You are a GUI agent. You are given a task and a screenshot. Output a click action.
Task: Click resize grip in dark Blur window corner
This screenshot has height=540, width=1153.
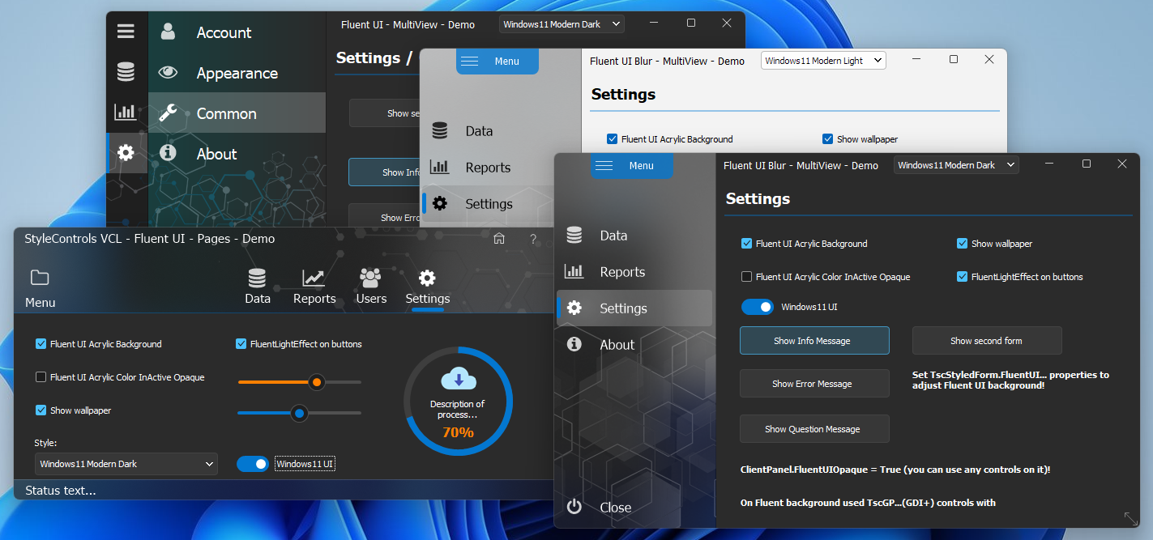coord(1130,518)
